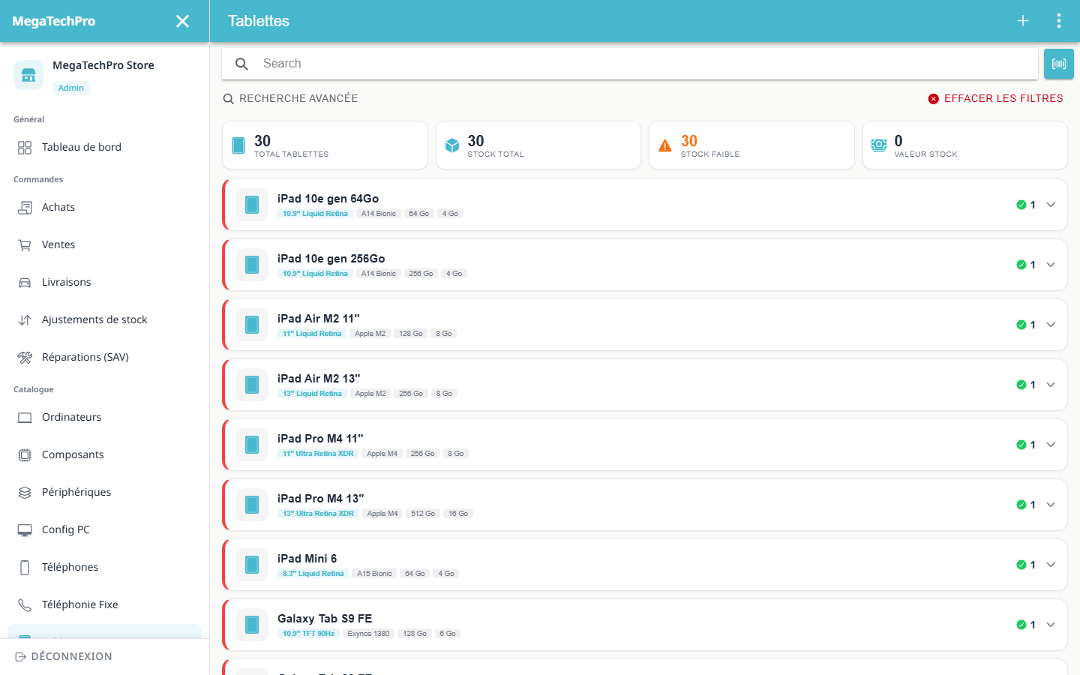Click the Total Tablettes stat card
1080x675 pixels.
tap(325, 145)
